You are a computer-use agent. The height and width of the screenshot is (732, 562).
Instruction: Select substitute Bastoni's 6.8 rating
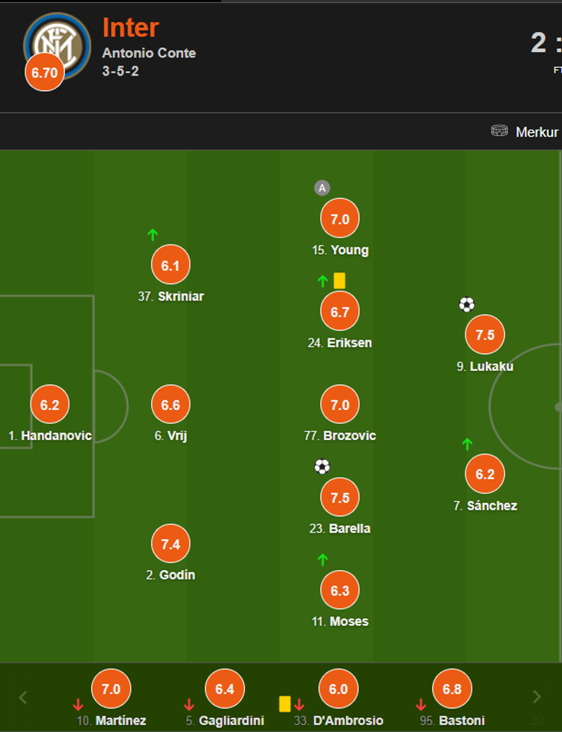(x=452, y=689)
